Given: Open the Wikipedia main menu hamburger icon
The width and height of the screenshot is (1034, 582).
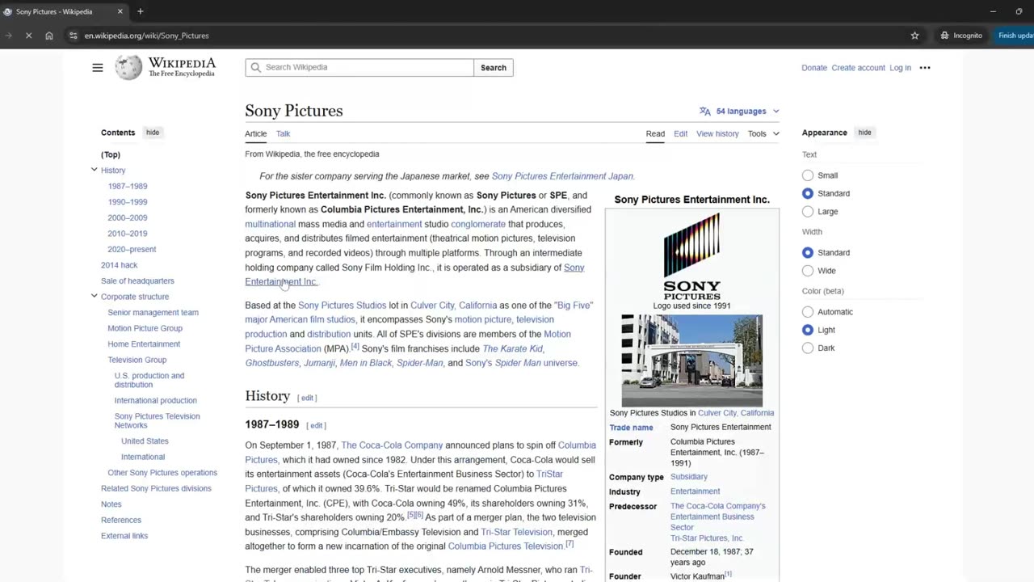Looking at the screenshot, I should coord(98,68).
